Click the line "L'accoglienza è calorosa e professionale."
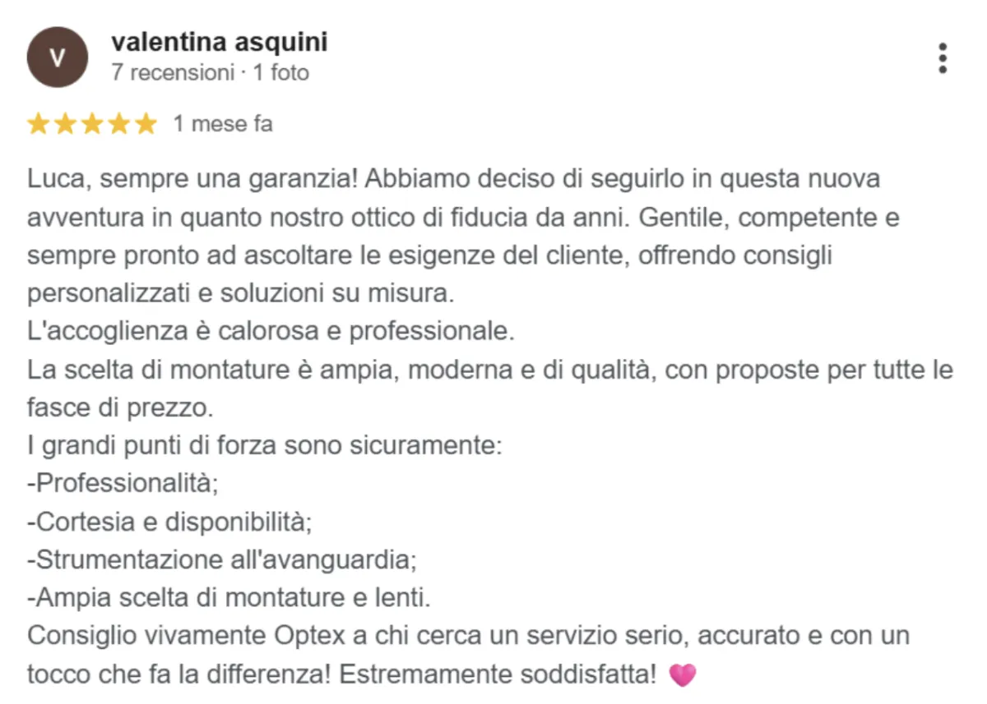987x704 pixels. click(271, 331)
